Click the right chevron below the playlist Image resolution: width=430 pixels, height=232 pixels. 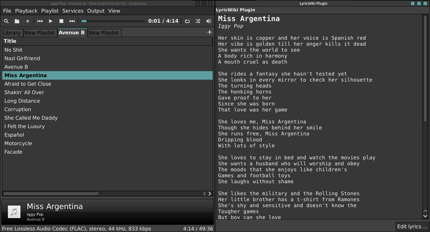point(210,194)
